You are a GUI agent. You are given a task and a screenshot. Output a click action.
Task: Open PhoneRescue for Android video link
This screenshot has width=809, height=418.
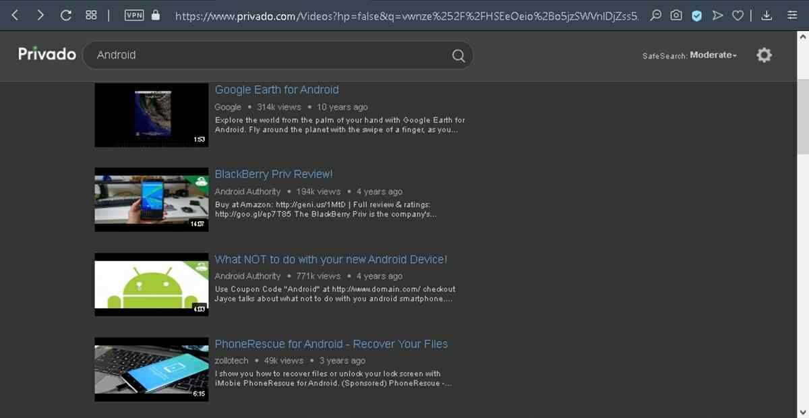pos(331,344)
